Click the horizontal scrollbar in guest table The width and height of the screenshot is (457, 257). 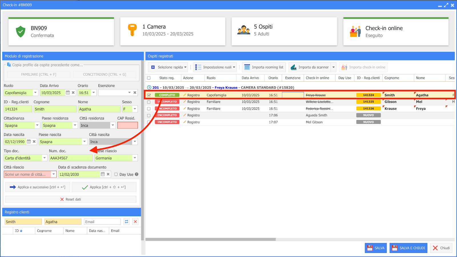(211, 239)
